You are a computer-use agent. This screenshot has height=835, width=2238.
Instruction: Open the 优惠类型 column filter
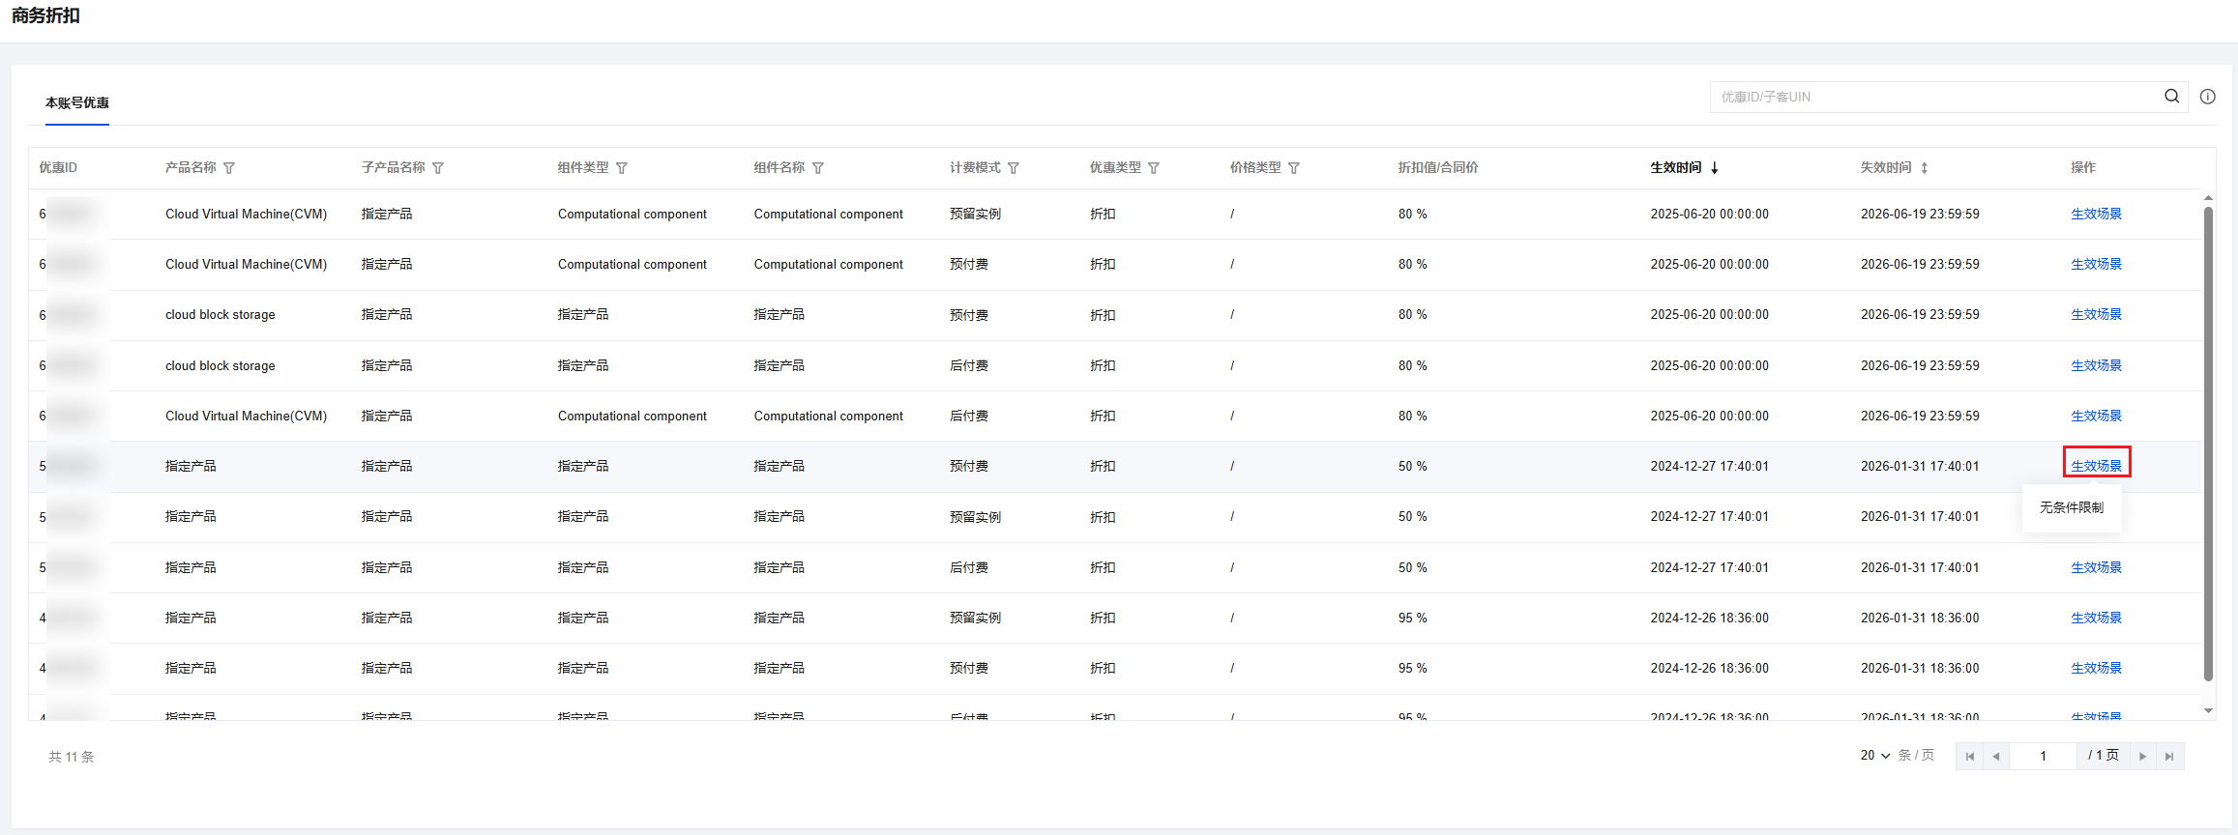click(x=1154, y=168)
